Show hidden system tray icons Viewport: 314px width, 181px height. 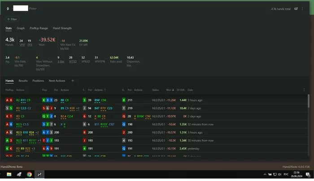(x=265, y=174)
